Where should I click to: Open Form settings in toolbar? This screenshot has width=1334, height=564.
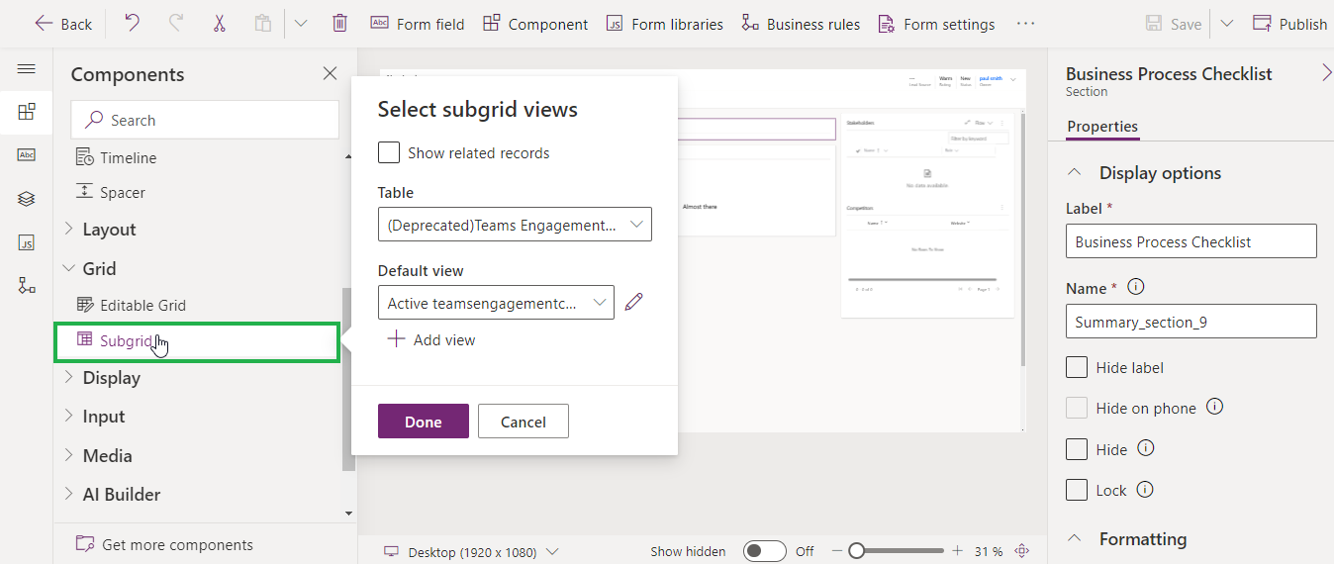[x=935, y=24]
